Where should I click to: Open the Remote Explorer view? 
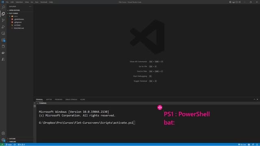(3, 33)
